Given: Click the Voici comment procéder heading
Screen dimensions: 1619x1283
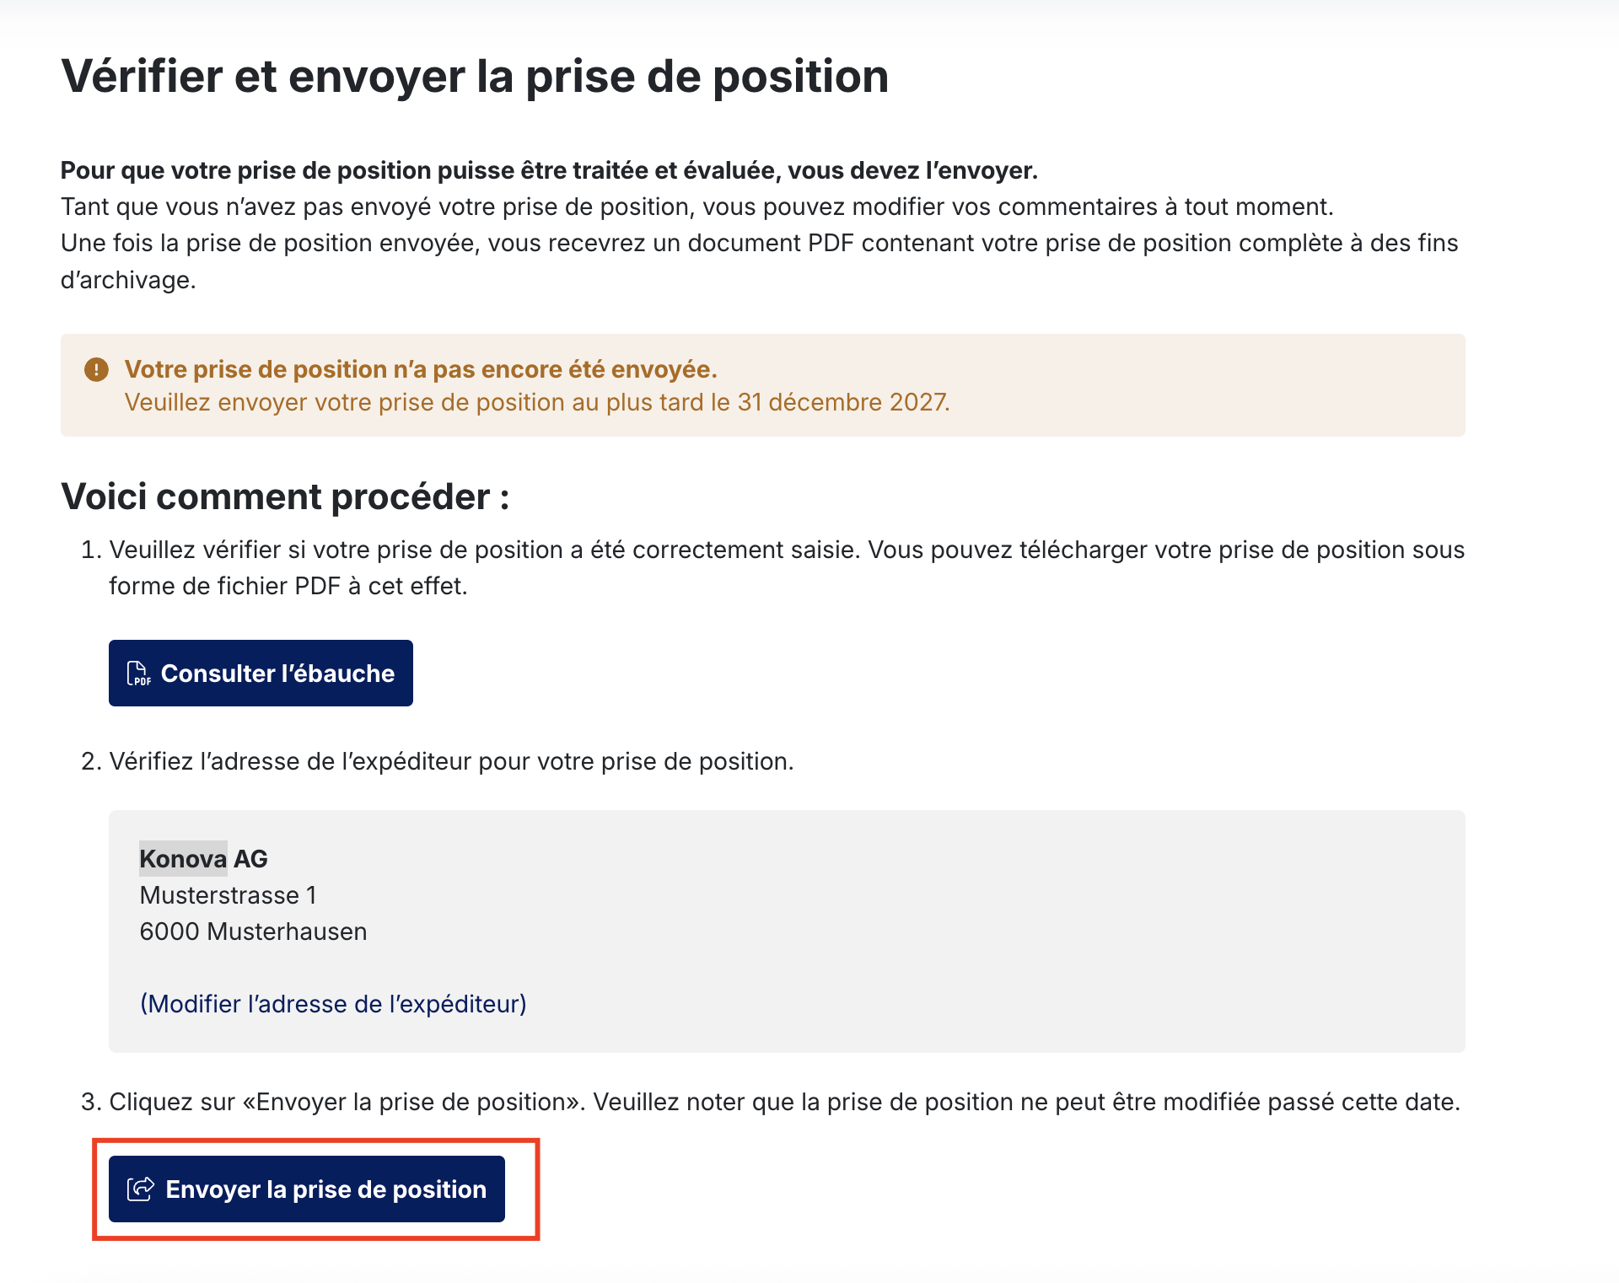Looking at the screenshot, I should pos(285,497).
